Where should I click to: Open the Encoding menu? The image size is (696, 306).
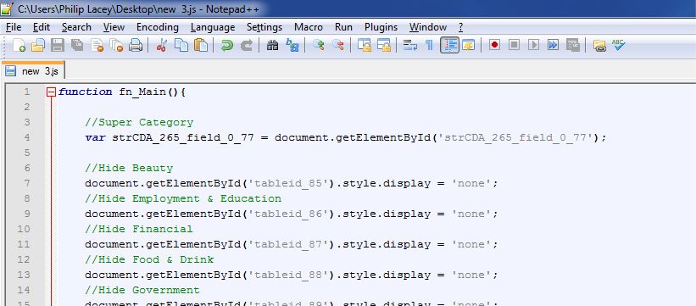(157, 27)
